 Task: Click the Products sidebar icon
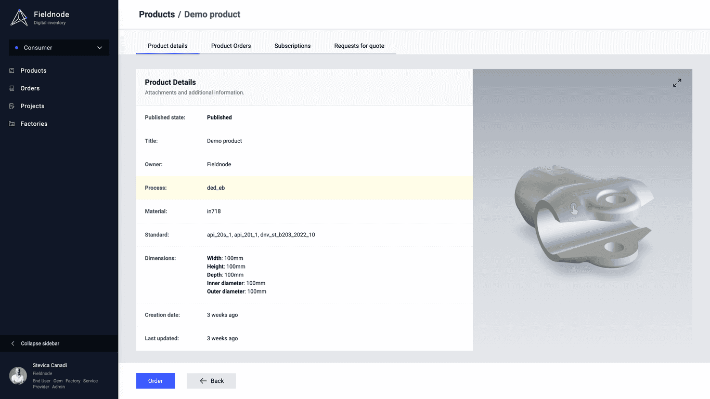point(12,71)
